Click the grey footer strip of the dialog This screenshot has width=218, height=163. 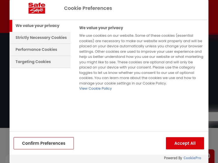87,158
